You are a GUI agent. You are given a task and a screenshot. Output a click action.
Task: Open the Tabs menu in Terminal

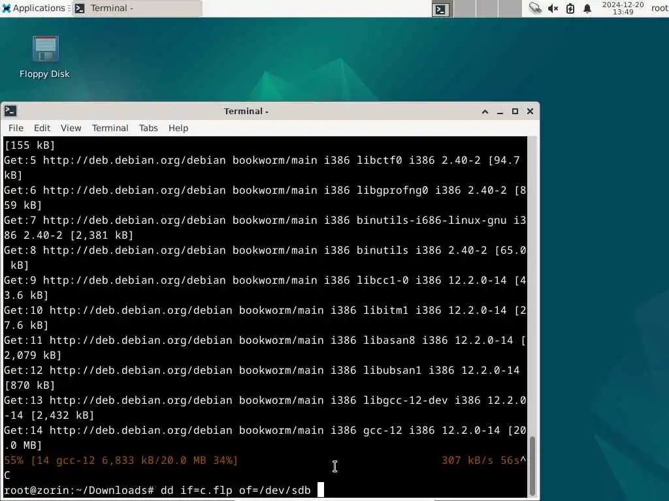[148, 128]
